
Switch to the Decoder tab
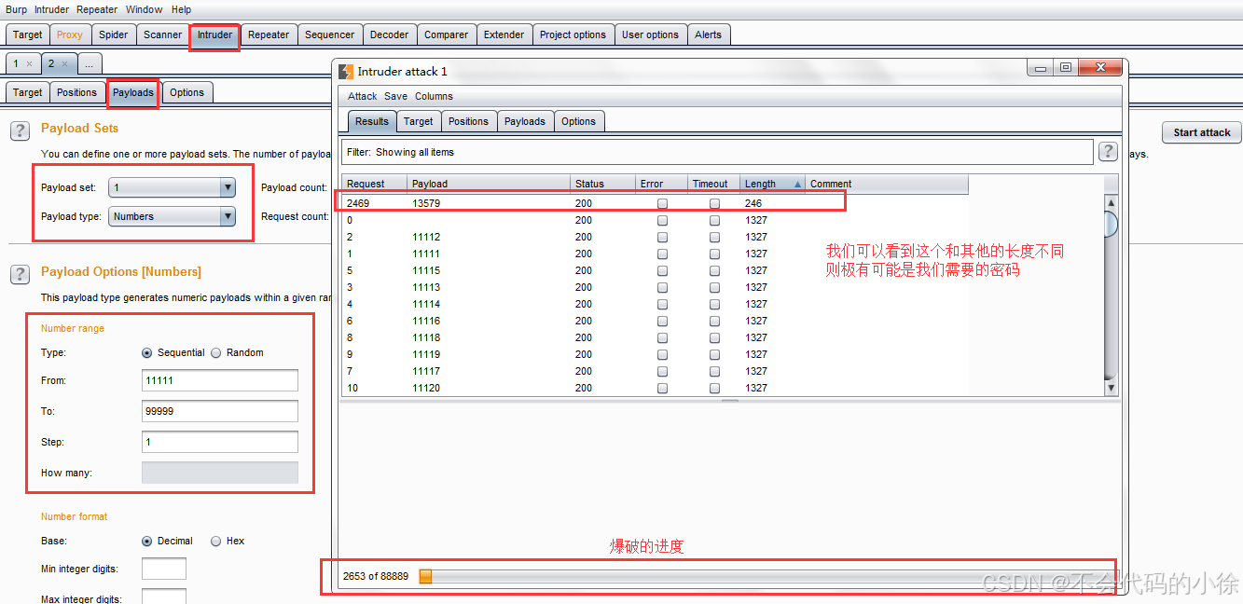389,34
